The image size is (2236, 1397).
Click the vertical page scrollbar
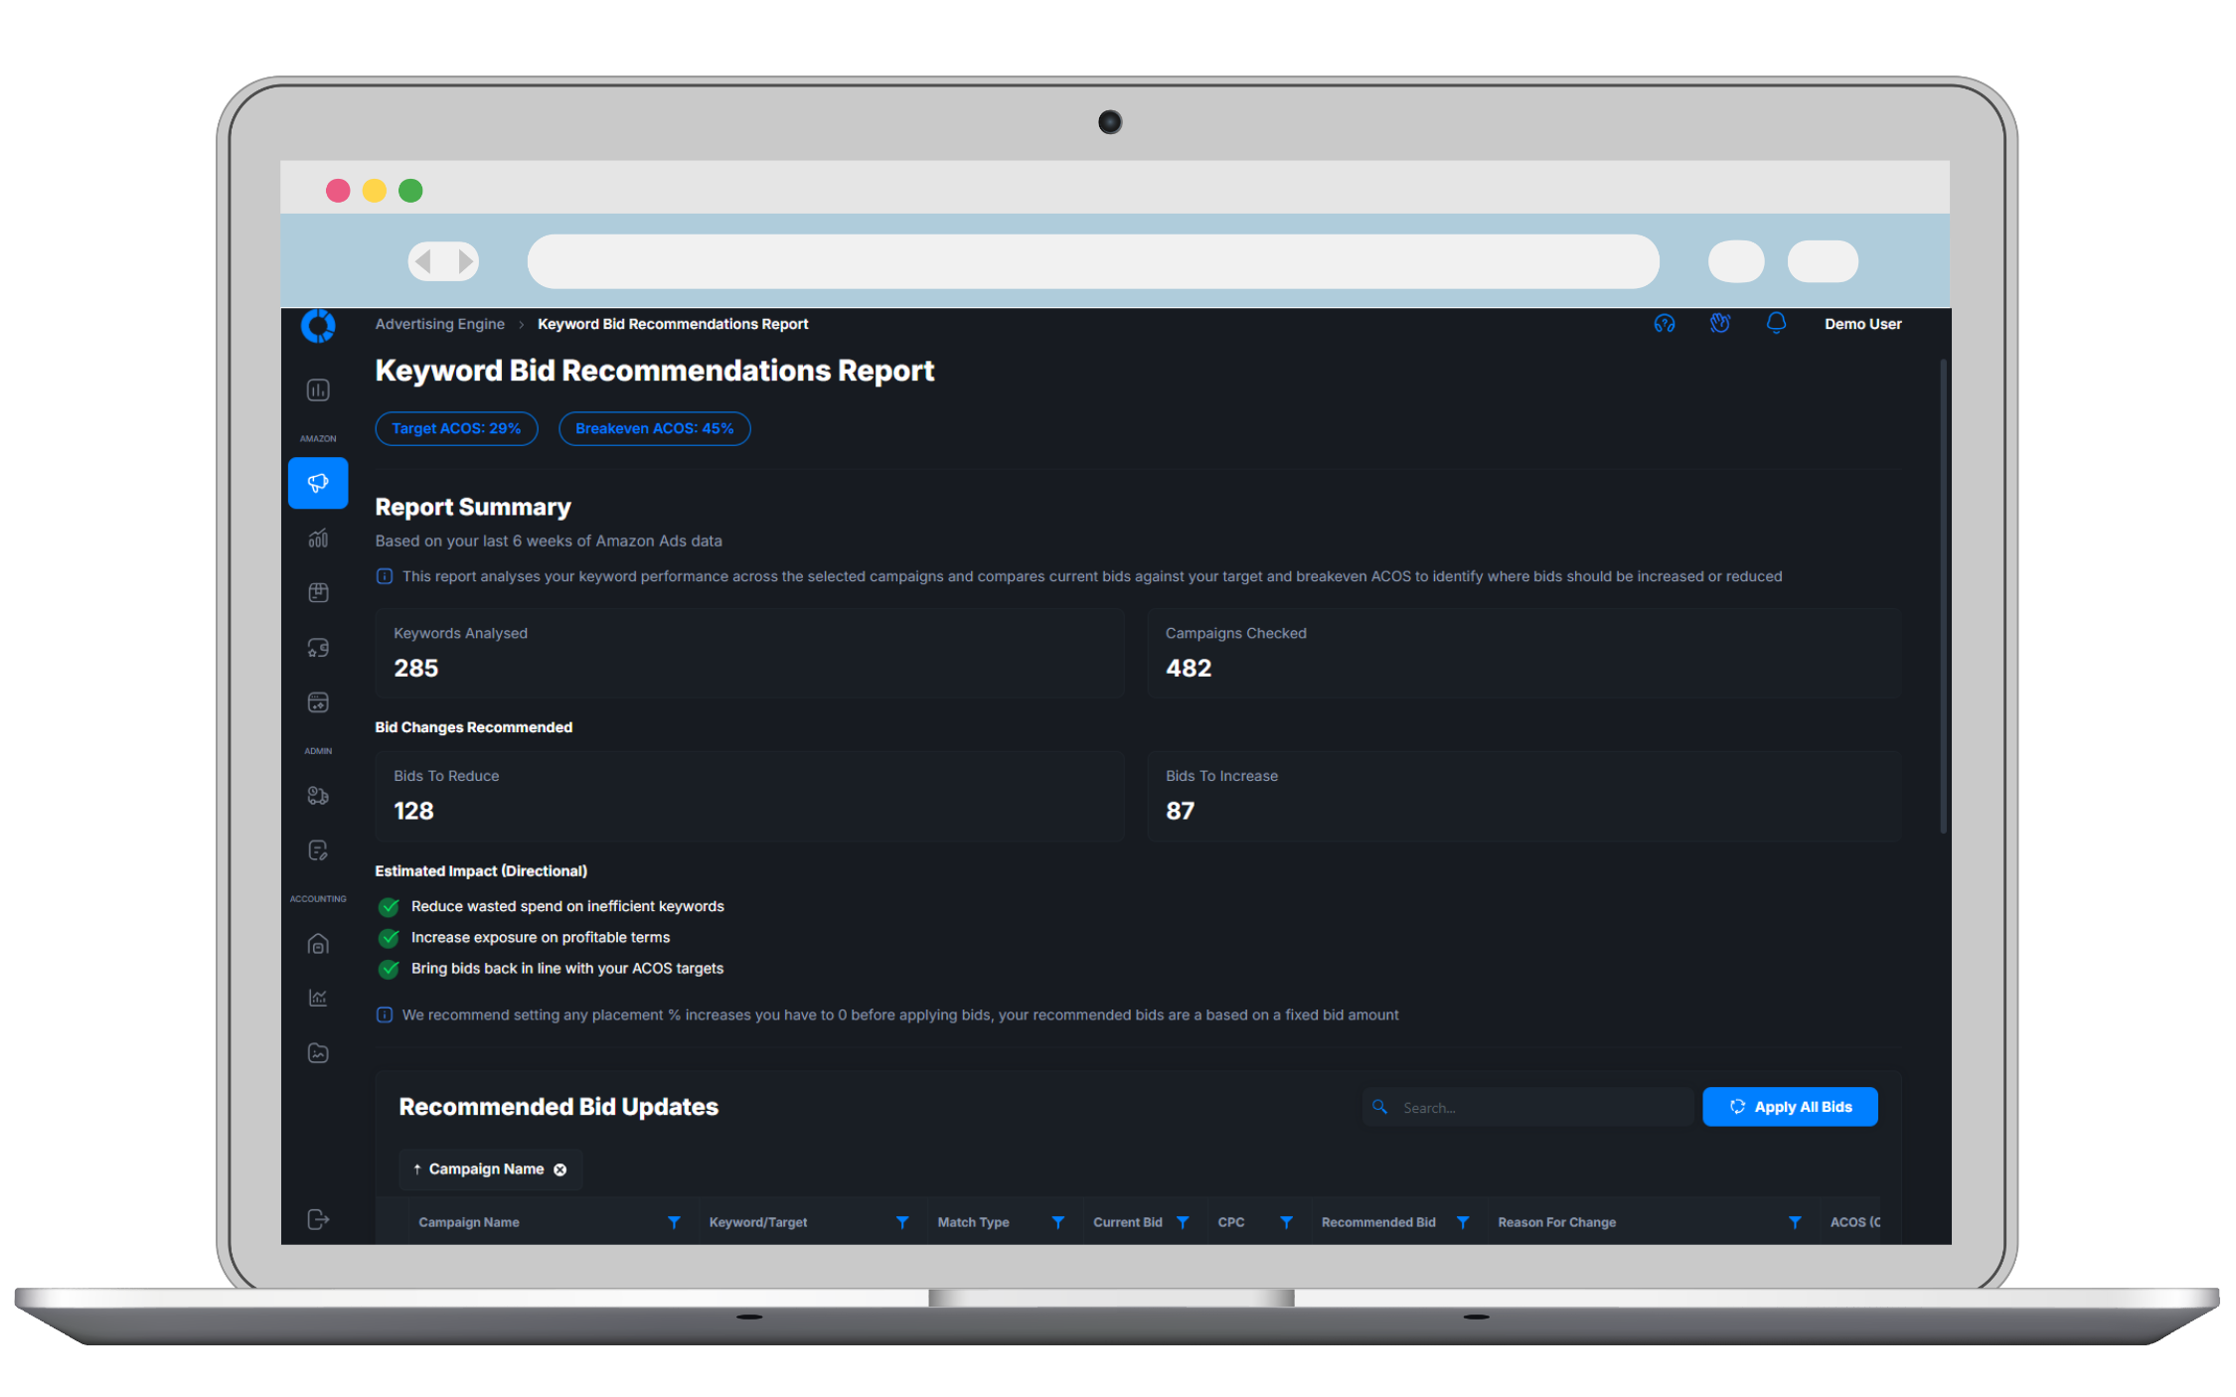coord(1943,596)
